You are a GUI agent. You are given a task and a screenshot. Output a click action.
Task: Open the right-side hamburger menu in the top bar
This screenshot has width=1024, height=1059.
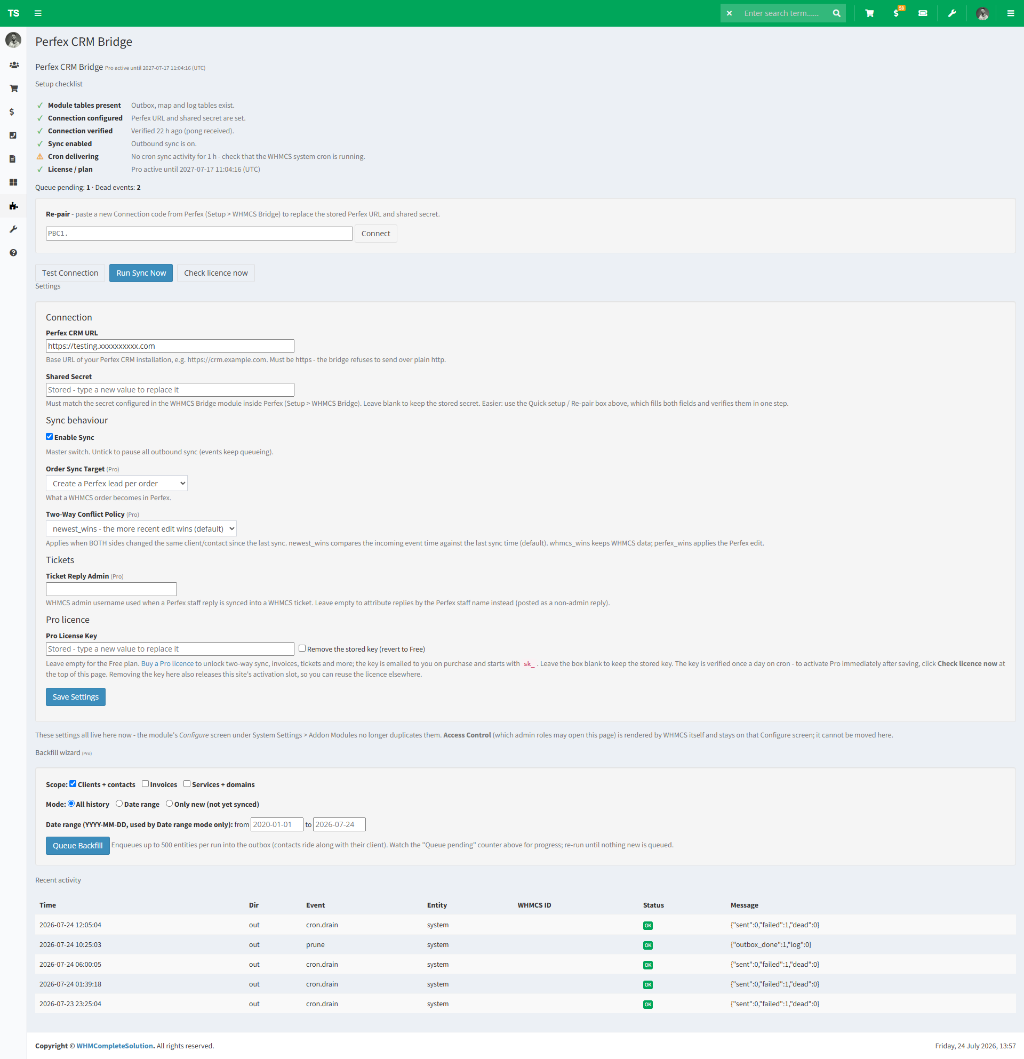point(1011,13)
